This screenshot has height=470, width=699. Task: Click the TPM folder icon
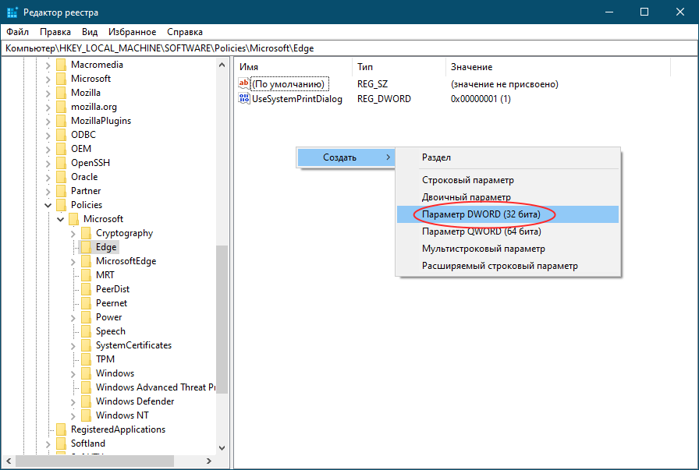click(x=87, y=359)
